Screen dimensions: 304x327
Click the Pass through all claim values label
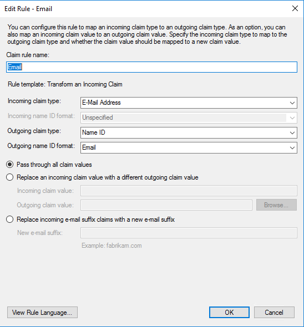coord(54,165)
